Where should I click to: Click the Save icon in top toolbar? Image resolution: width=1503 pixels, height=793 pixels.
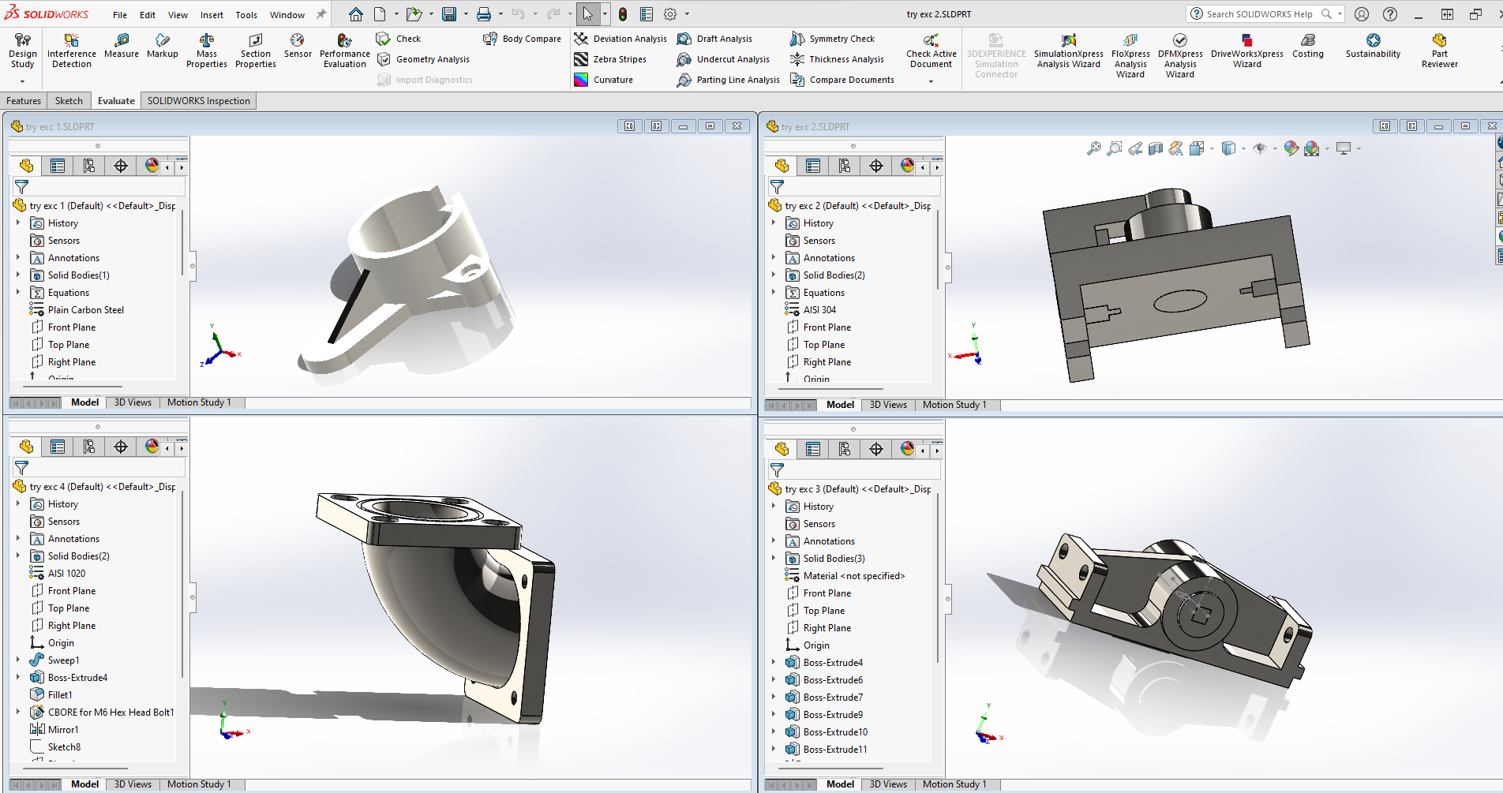click(449, 14)
